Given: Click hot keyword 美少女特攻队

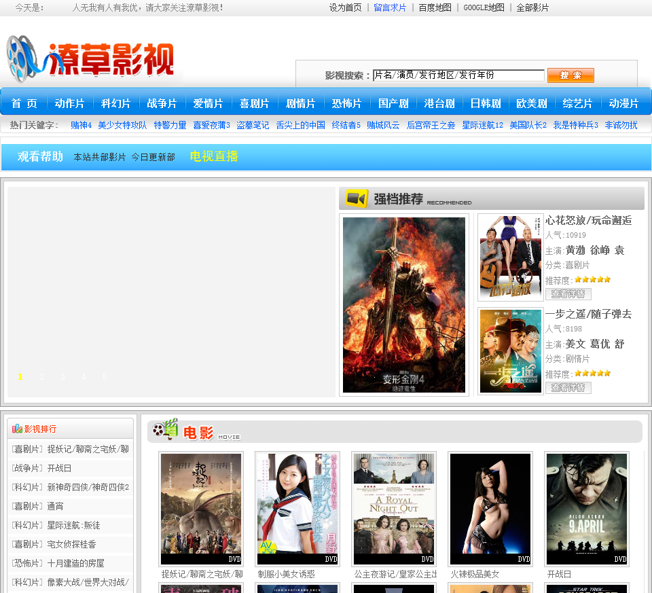Looking at the screenshot, I should click(122, 125).
